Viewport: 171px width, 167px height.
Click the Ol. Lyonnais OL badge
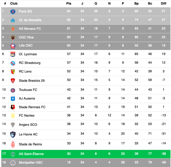[x=13, y=54]
